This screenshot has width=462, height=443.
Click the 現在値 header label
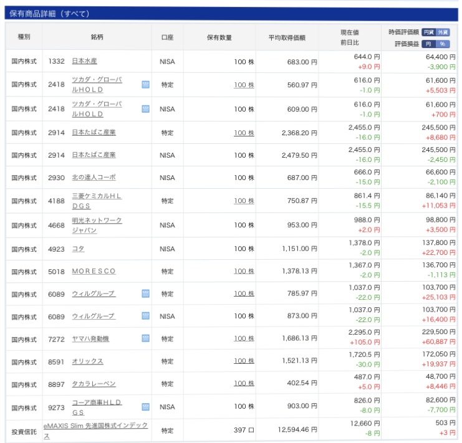coord(350,32)
